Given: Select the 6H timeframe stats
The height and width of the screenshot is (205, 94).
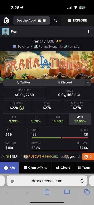Looking at the screenshot, I should click(58, 119).
